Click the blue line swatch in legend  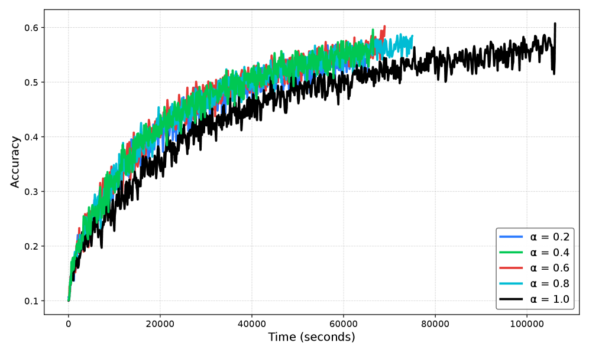[511, 237]
